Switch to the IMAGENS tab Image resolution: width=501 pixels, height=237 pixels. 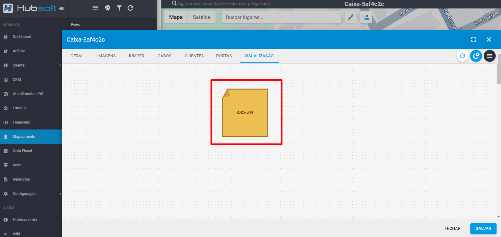pos(106,56)
